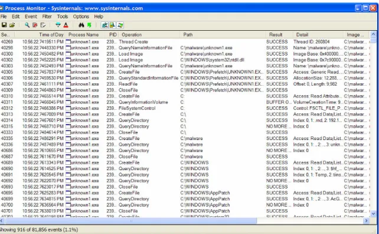Click the horizontal scrollbar thumb
The image size is (379, 234).
[x=132, y=220]
